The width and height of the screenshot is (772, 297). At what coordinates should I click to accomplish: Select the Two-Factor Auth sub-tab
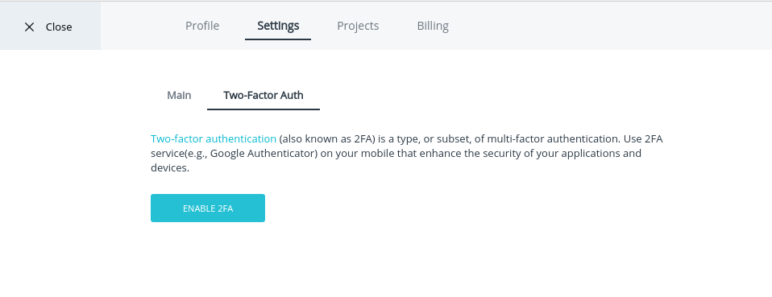(264, 95)
